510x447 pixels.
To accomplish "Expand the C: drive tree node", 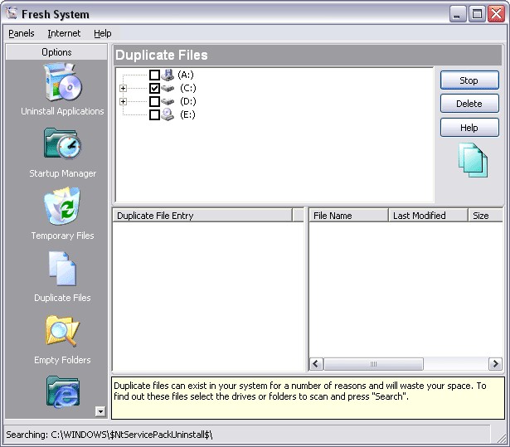I will [x=124, y=88].
